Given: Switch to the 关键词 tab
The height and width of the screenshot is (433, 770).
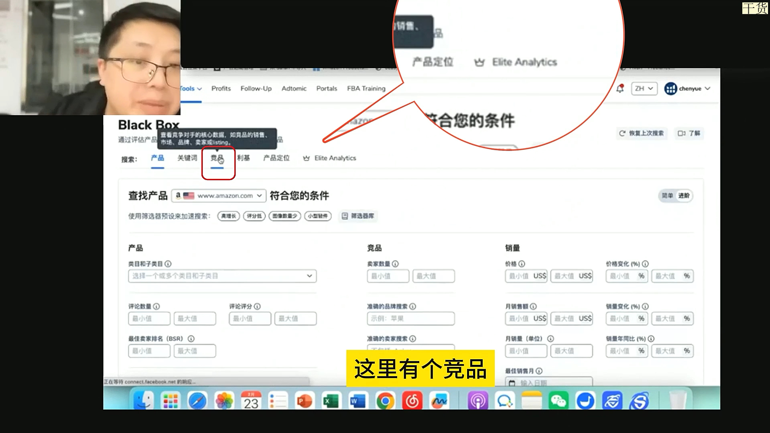Looking at the screenshot, I should 187,158.
